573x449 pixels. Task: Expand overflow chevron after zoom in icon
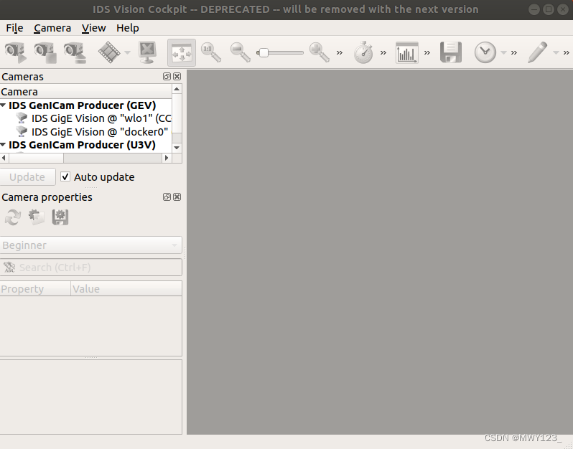(x=340, y=52)
